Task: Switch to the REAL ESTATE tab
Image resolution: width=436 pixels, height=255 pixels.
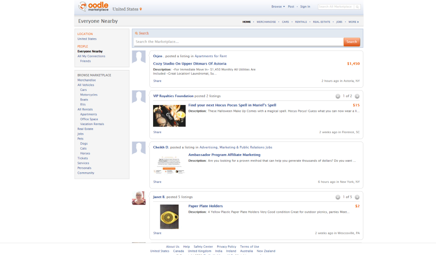Action: pos(321,22)
